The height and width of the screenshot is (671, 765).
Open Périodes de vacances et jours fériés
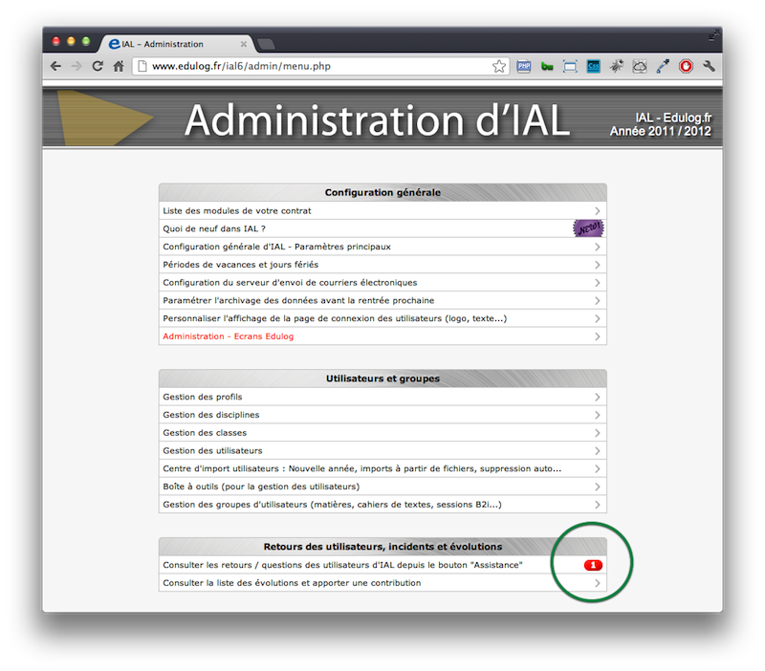(240, 264)
